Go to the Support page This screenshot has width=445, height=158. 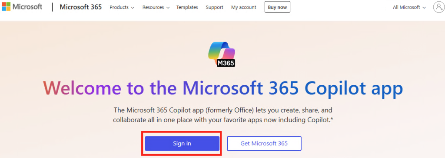[x=214, y=7]
